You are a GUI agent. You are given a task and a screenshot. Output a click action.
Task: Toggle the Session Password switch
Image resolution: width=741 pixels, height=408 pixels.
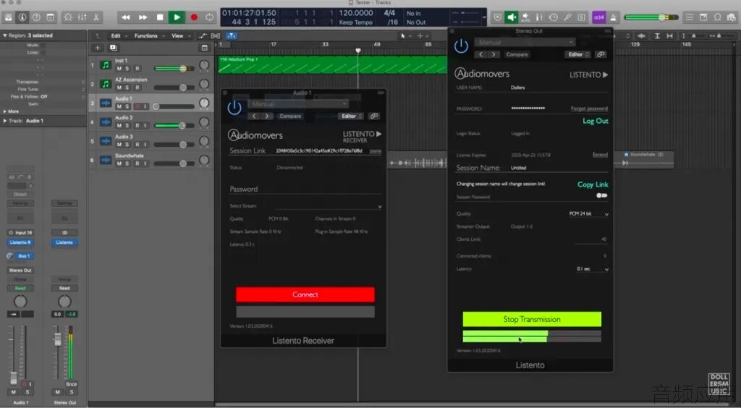(x=601, y=195)
